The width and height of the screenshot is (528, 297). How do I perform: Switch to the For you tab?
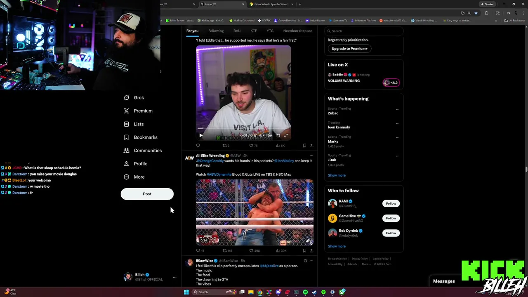pyautogui.click(x=192, y=31)
